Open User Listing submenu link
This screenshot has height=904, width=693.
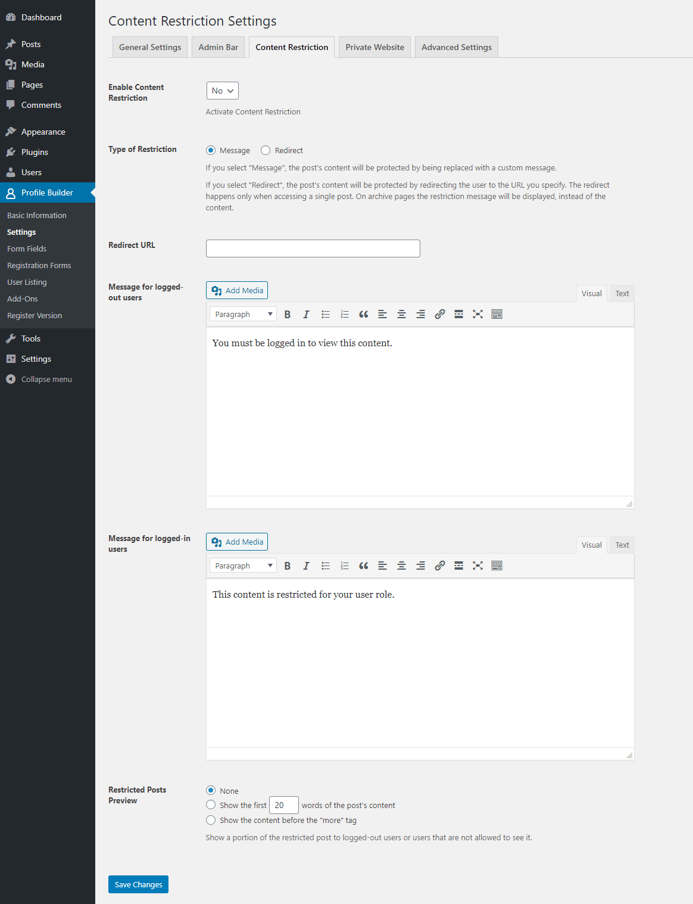point(27,282)
